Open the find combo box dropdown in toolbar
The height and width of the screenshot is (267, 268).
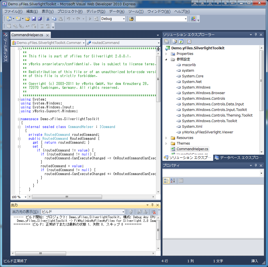(186, 19)
